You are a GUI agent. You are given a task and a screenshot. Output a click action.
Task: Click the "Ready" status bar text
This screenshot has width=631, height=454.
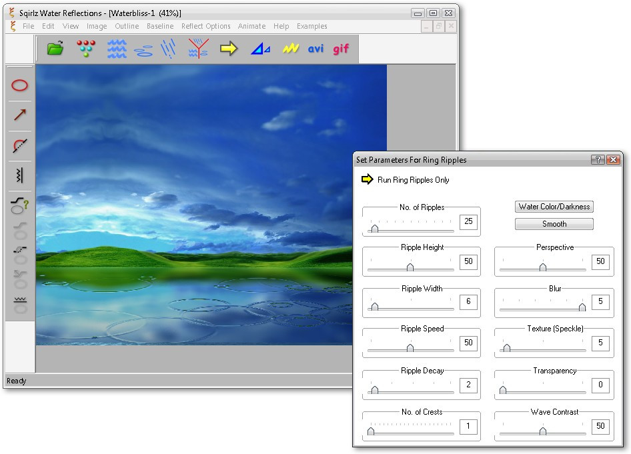point(17,381)
